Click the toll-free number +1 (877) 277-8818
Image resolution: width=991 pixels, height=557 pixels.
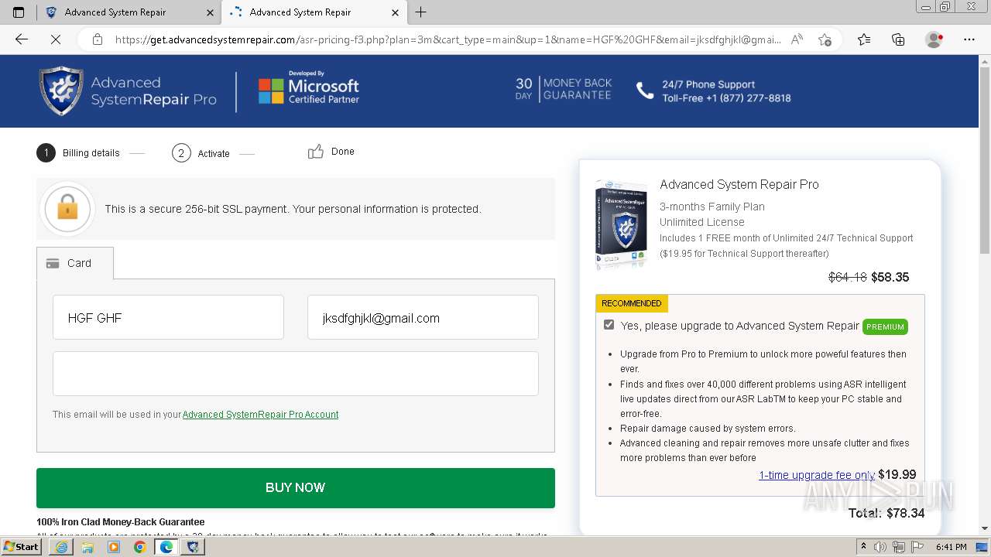tap(748, 98)
